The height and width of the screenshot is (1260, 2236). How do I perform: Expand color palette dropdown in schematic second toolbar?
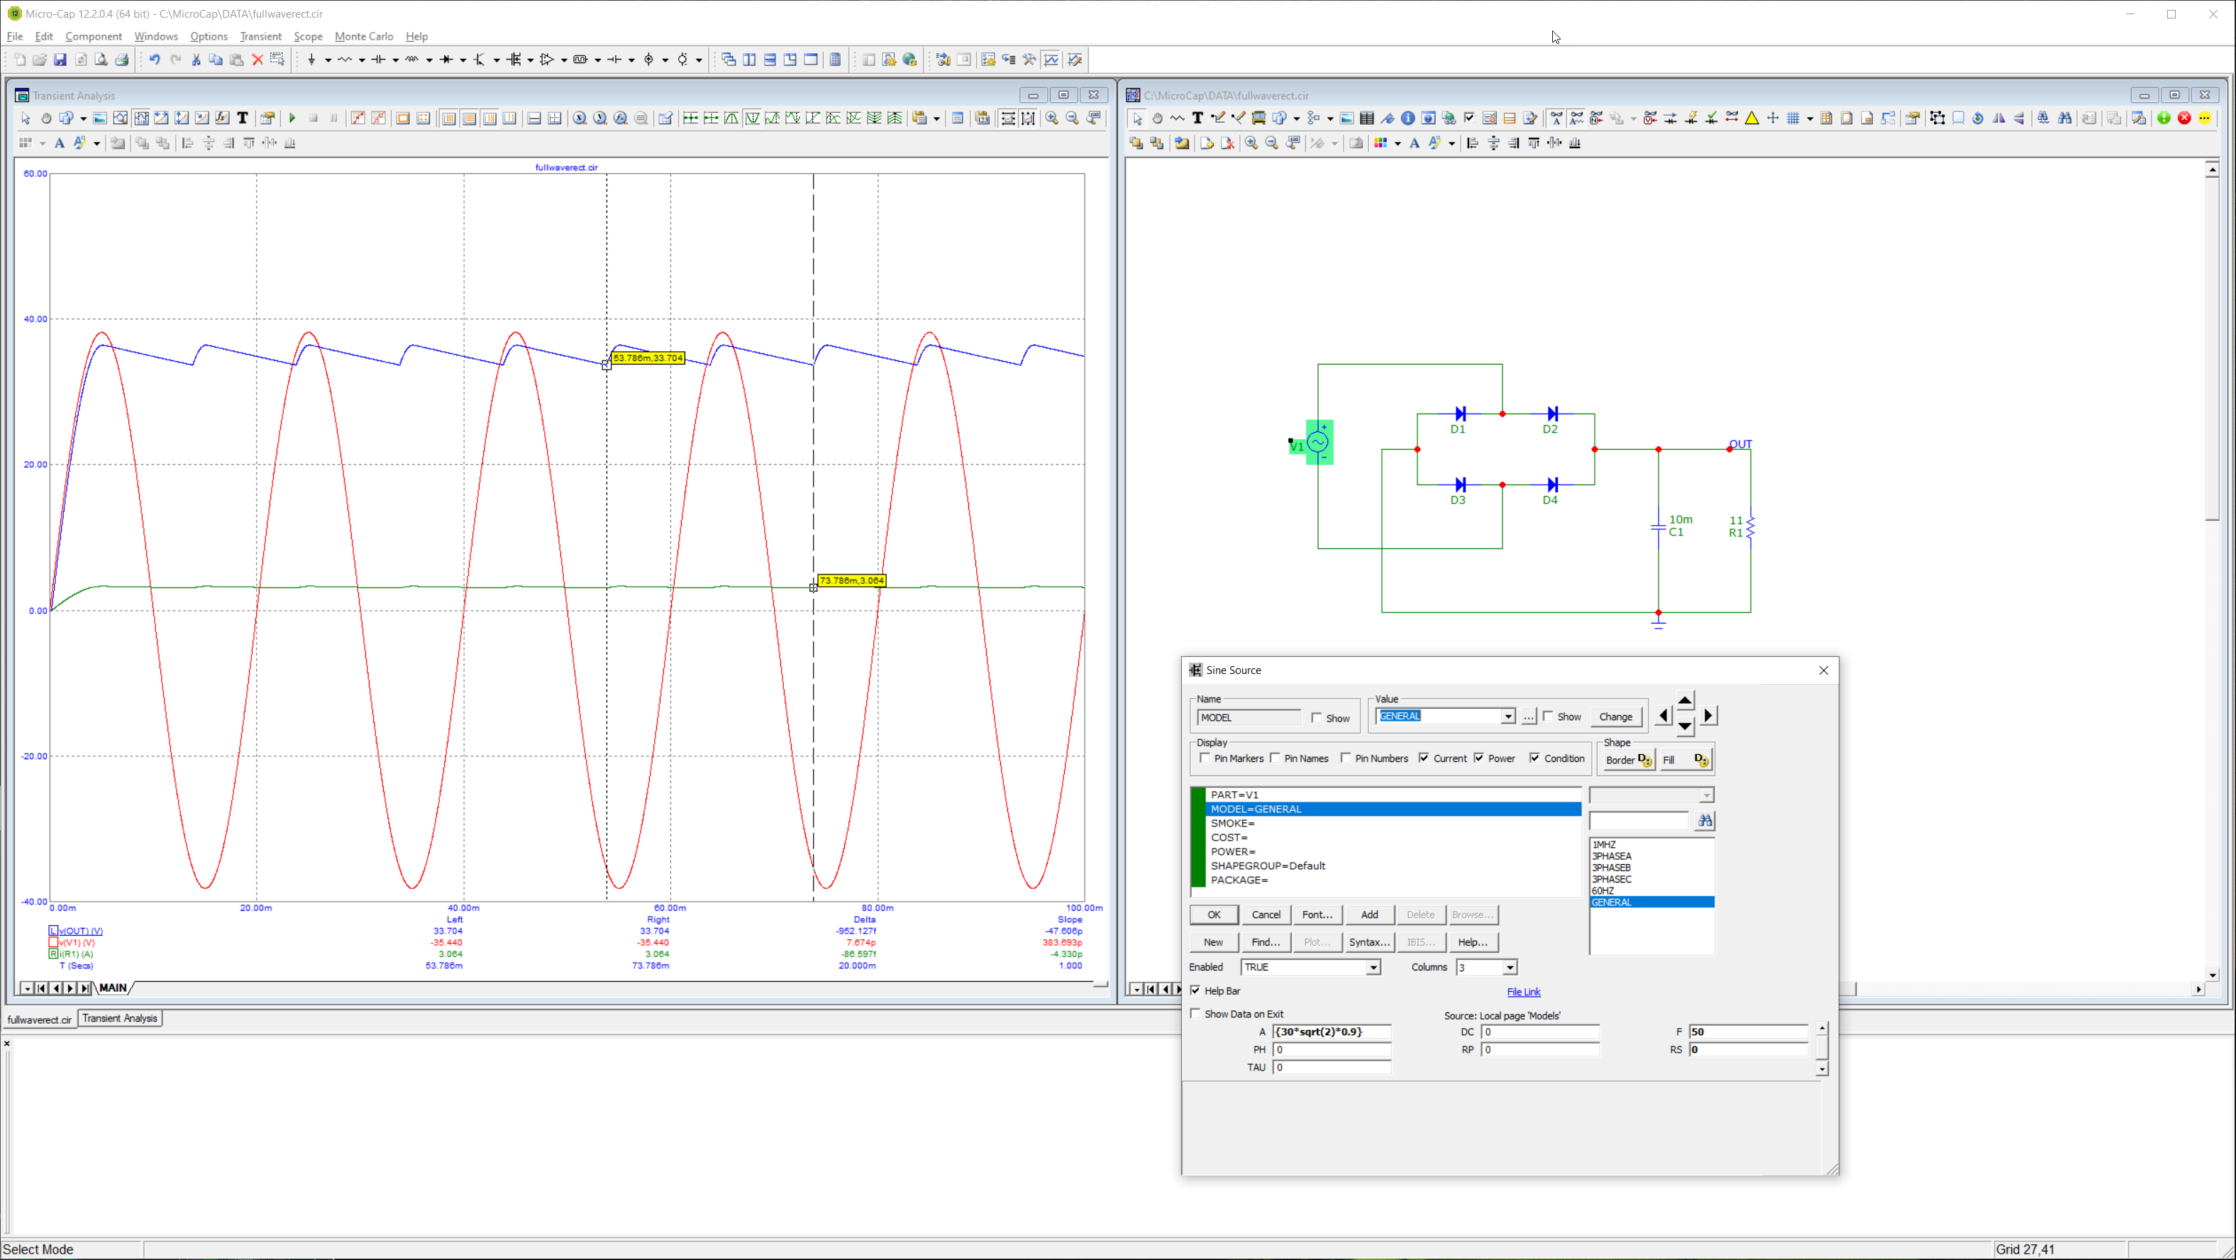coord(1398,143)
